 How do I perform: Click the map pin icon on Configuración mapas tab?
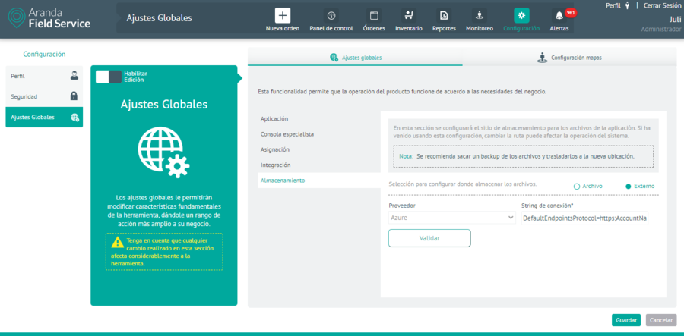pos(542,58)
